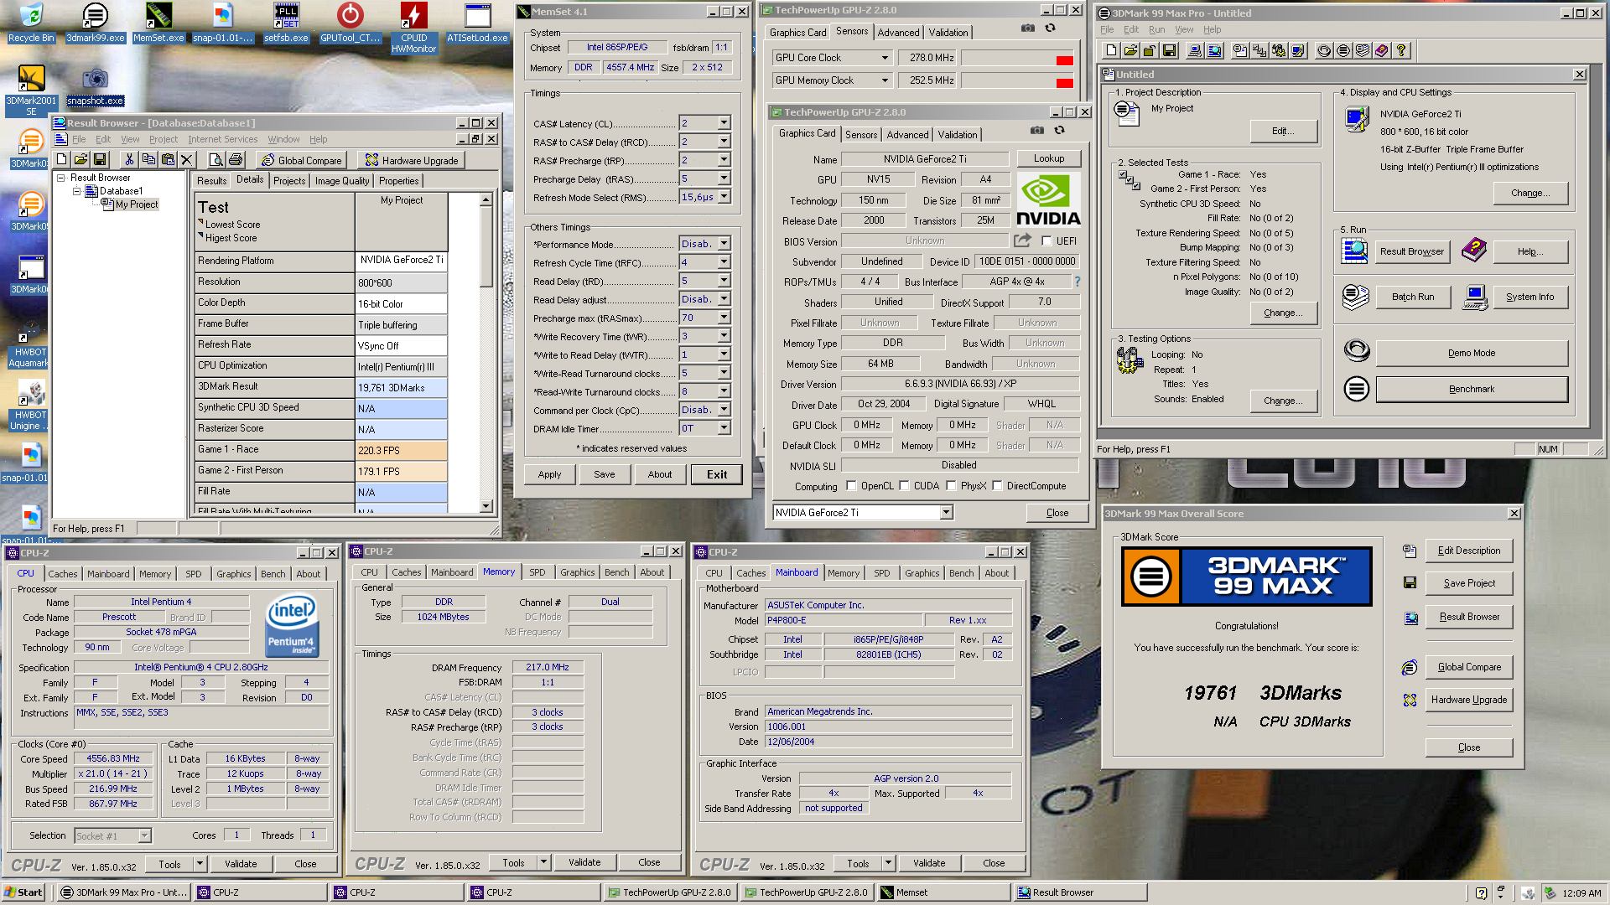The width and height of the screenshot is (1610, 905).
Task: Open the Run menu in 3DMark 99 Max Pro
Action: 1156,29
